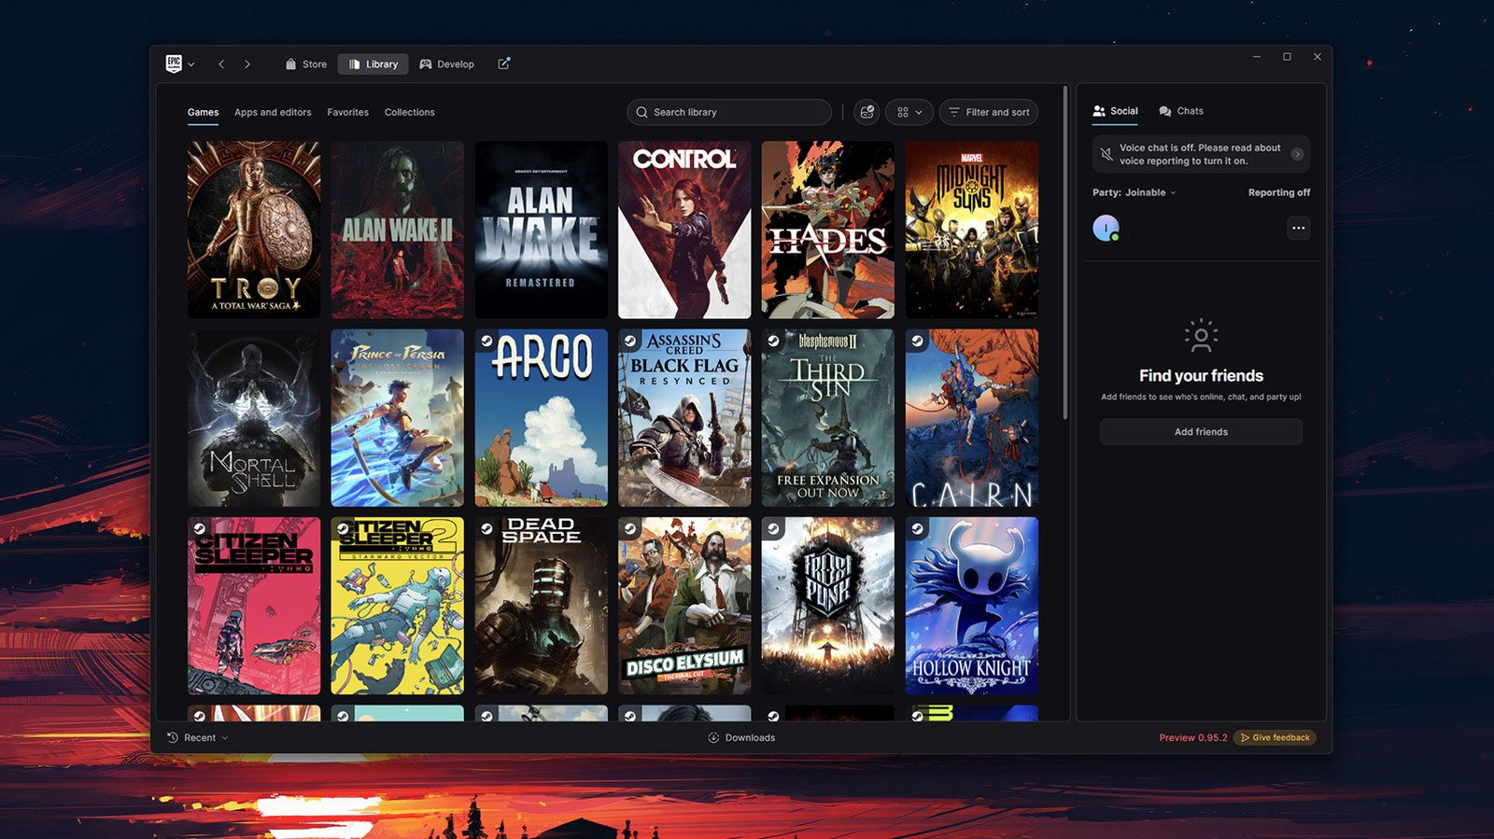1494x839 pixels.
Task: Select the Citizen Sleeper 2 cover
Action: [397, 606]
